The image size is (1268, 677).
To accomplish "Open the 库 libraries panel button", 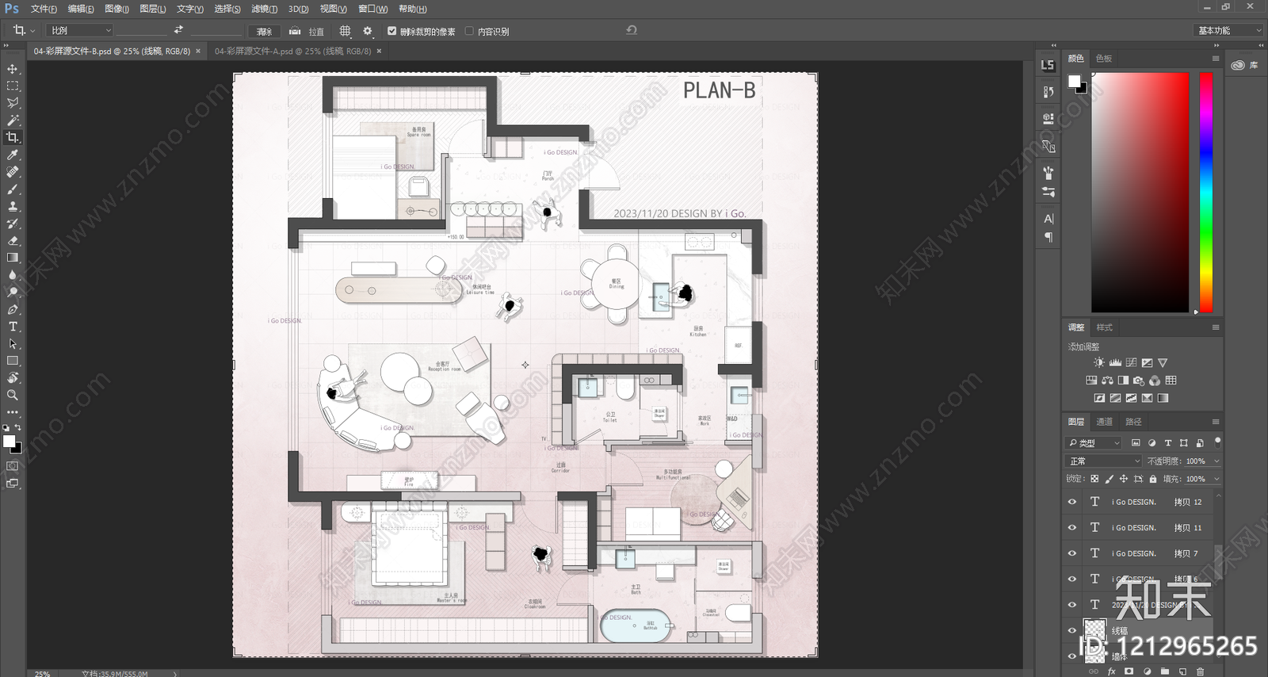I will [x=1245, y=65].
